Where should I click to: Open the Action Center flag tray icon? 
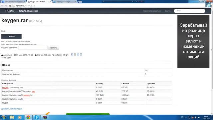[x=196, y=117]
